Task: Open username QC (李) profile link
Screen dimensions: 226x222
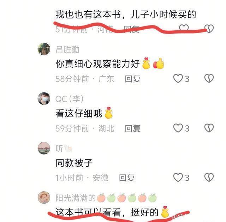Action: (x=69, y=99)
